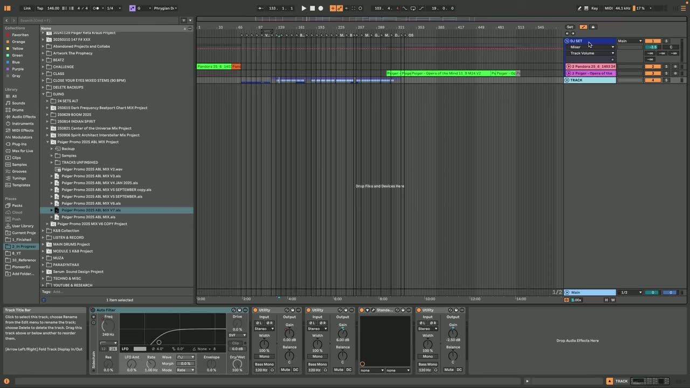Open the Phrygian scale dropdown
Screen dimensions: 690x388
click(165, 8)
